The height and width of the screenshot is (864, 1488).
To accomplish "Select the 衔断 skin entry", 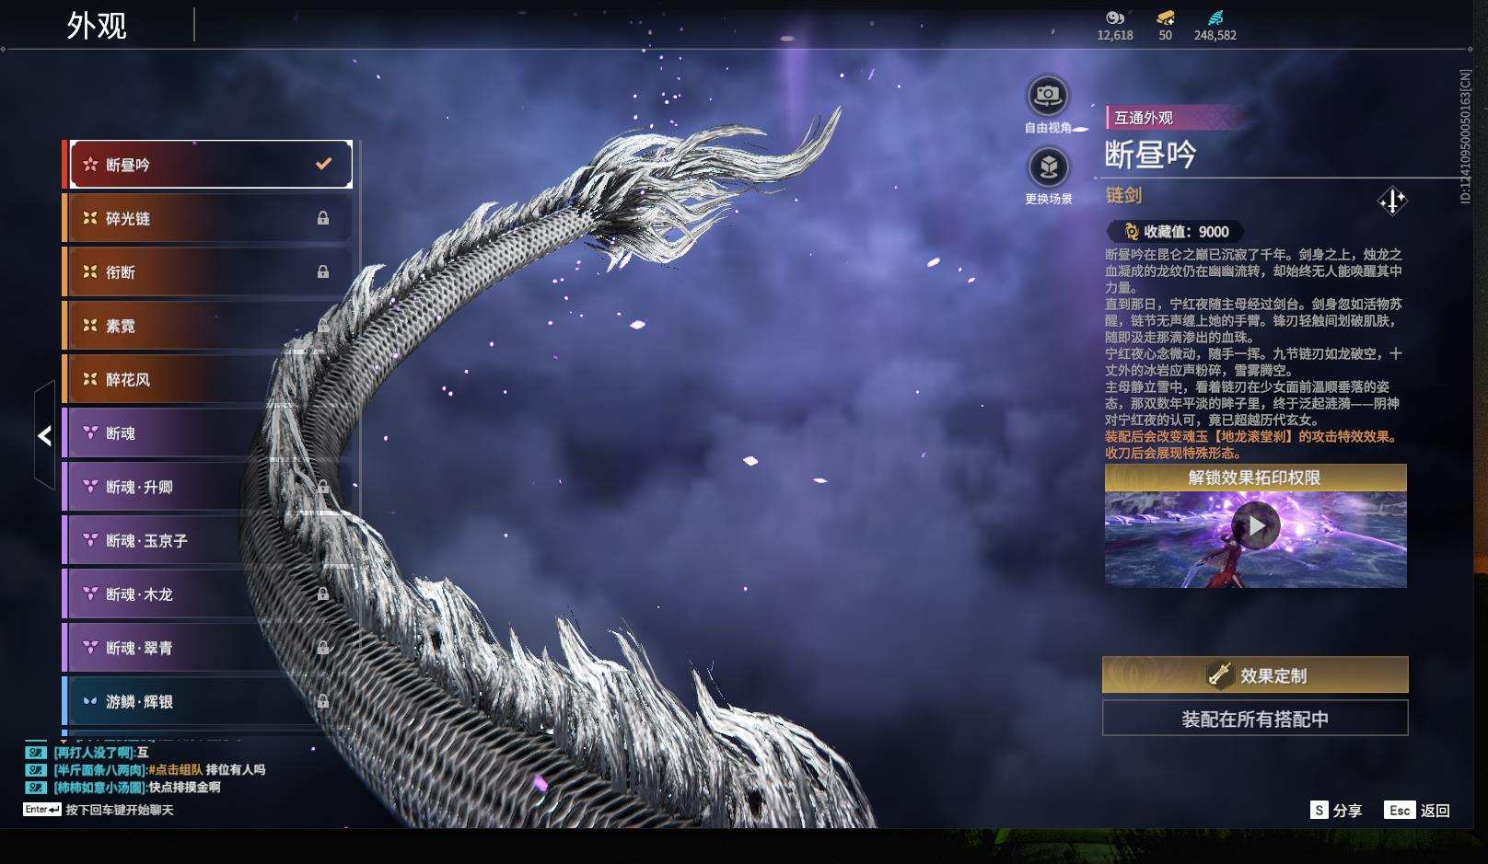I will 209,271.
